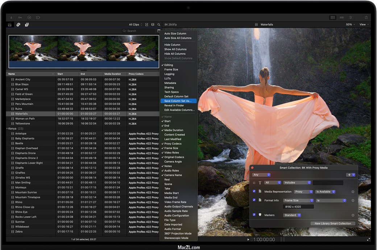Open the Libraries sidebar clapperboard icon
This screenshot has width=377, height=250.
tap(10, 25)
